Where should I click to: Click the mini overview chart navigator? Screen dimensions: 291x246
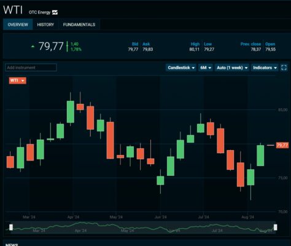[x=143, y=227]
